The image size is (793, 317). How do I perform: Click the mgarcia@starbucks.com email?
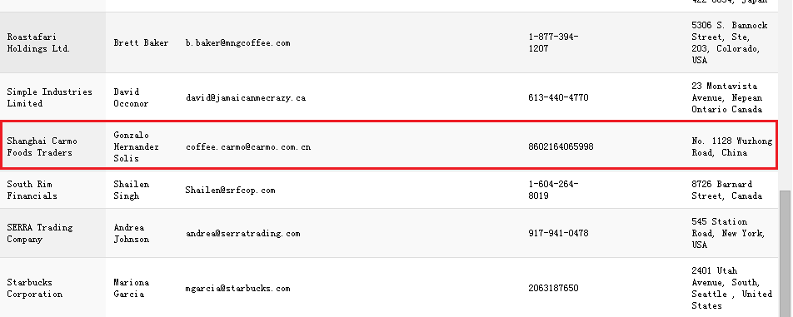[x=237, y=288]
